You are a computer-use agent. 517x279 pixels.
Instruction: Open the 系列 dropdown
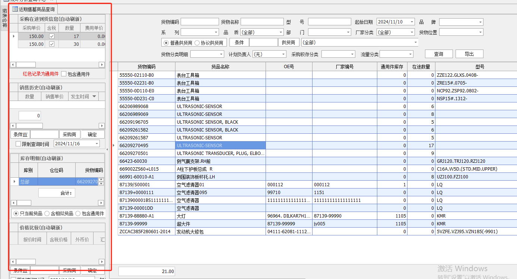216,32
